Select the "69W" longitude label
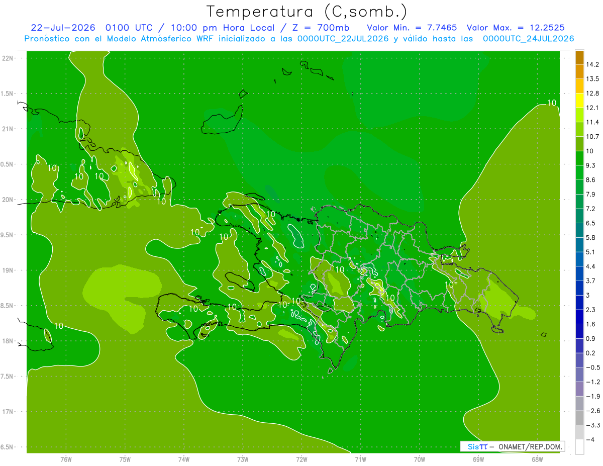Image resolution: width=603 pixels, height=466 pixels. (x=478, y=459)
